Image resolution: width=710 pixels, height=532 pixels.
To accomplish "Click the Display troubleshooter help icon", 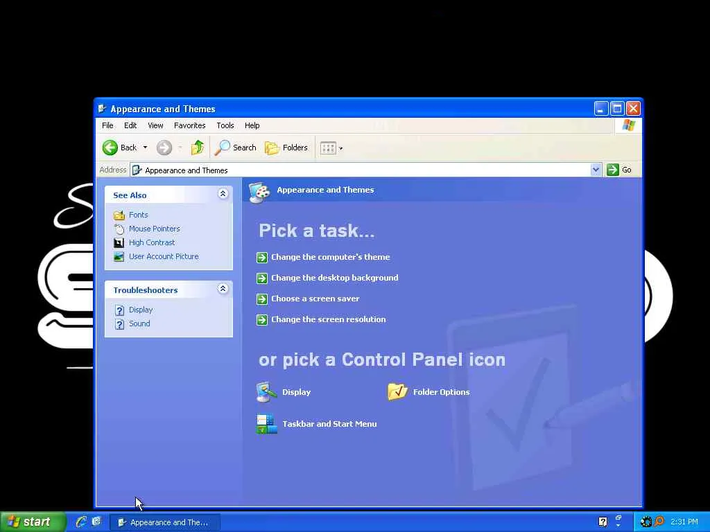I will click(119, 310).
